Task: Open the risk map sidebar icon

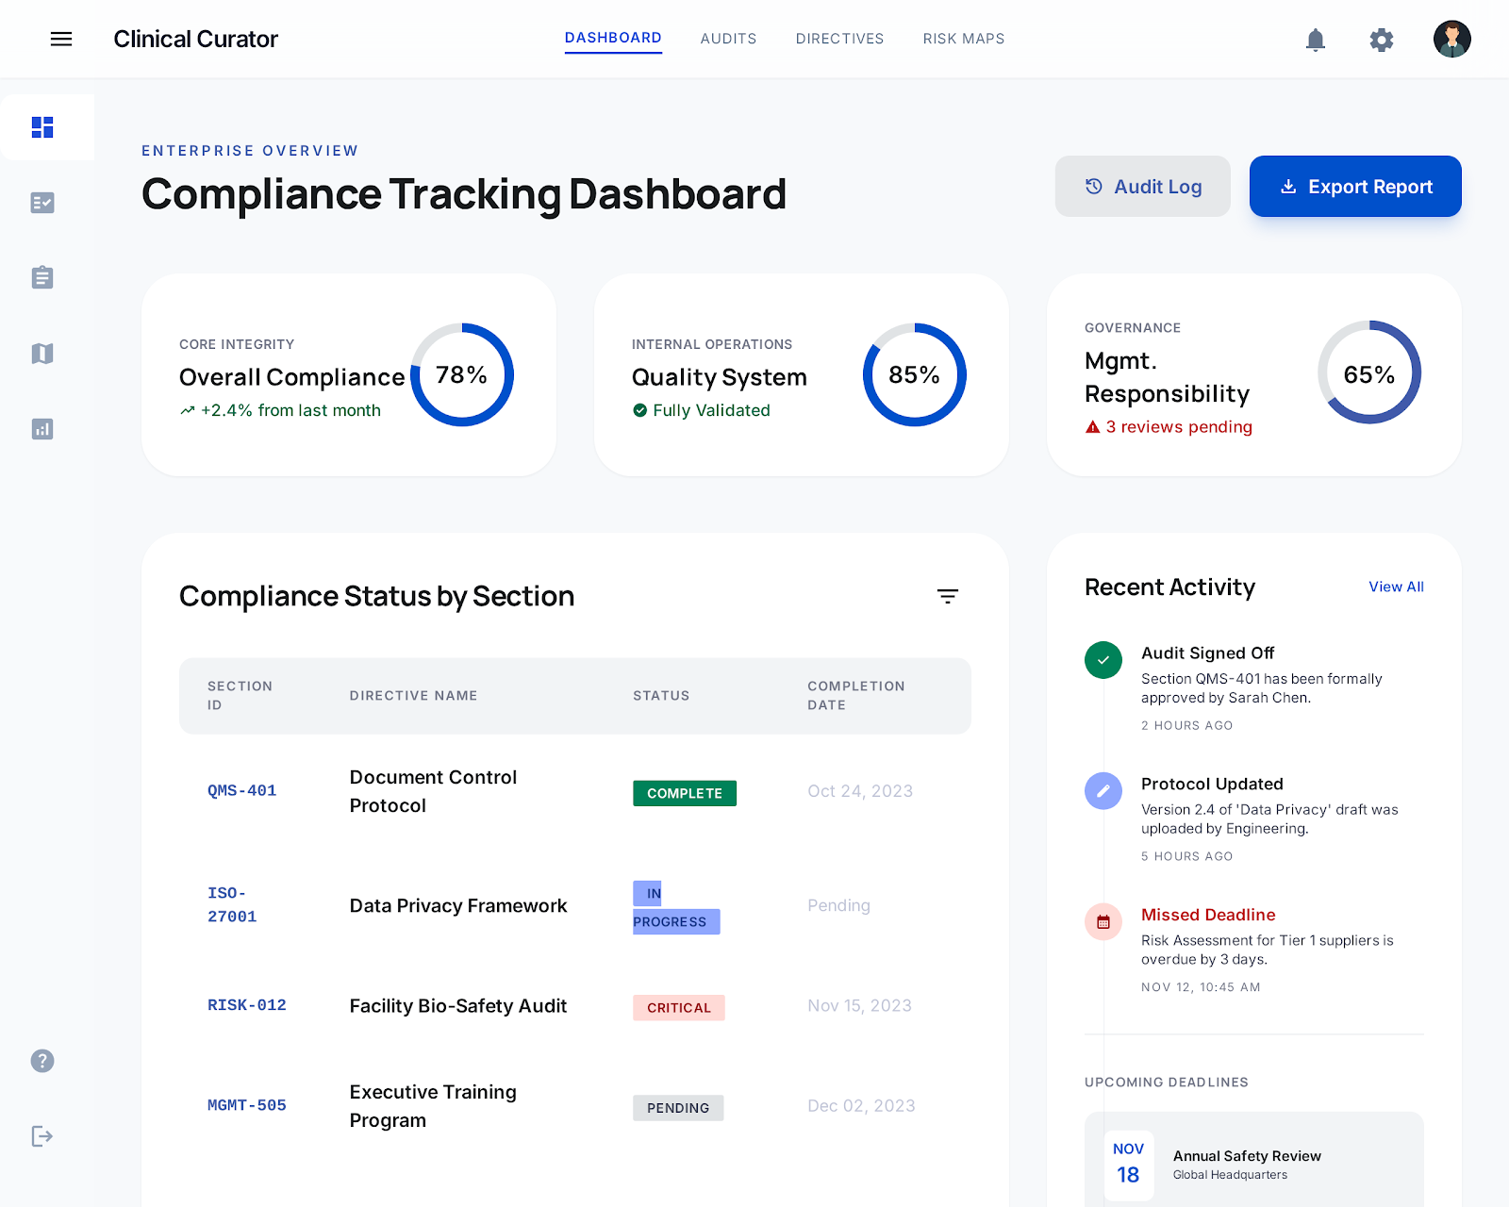Action: pos(42,354)
